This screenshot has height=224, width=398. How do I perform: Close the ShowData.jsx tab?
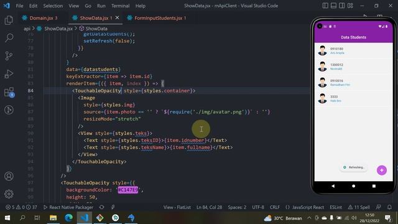coord(117,17)
